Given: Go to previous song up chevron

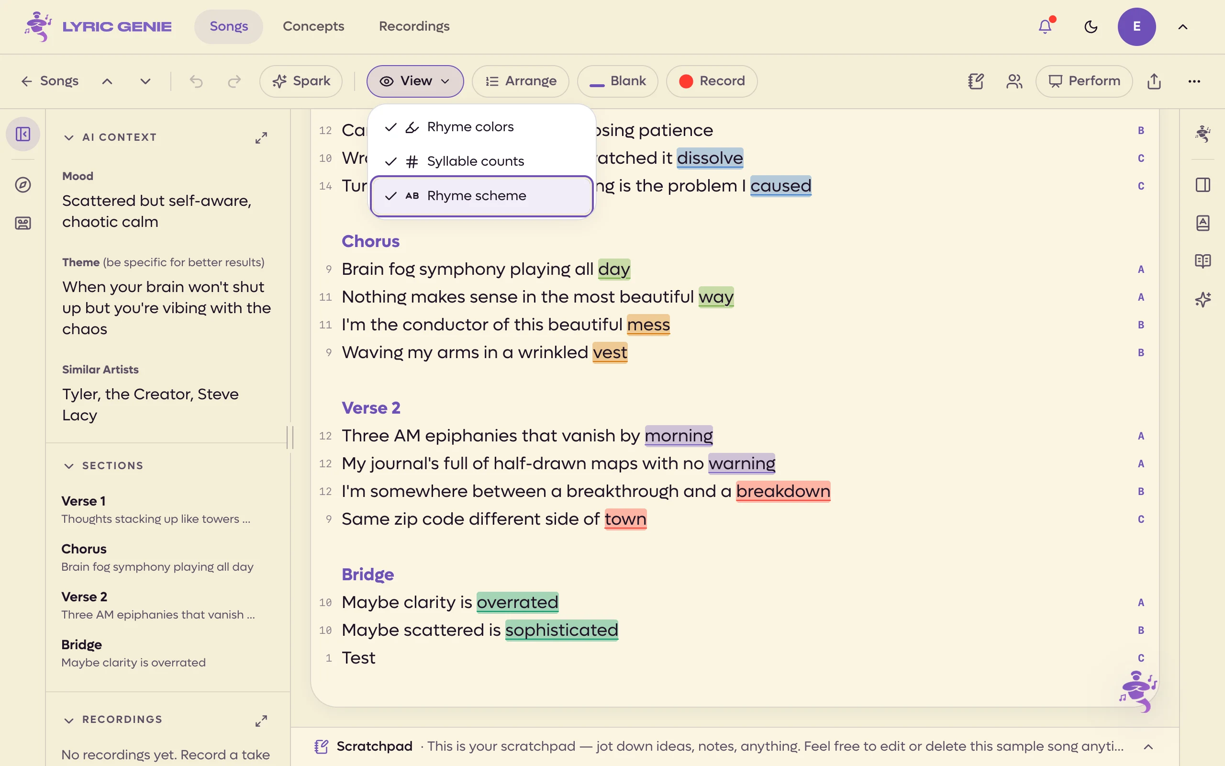Looking at the screenshot, I should (107, 81).
